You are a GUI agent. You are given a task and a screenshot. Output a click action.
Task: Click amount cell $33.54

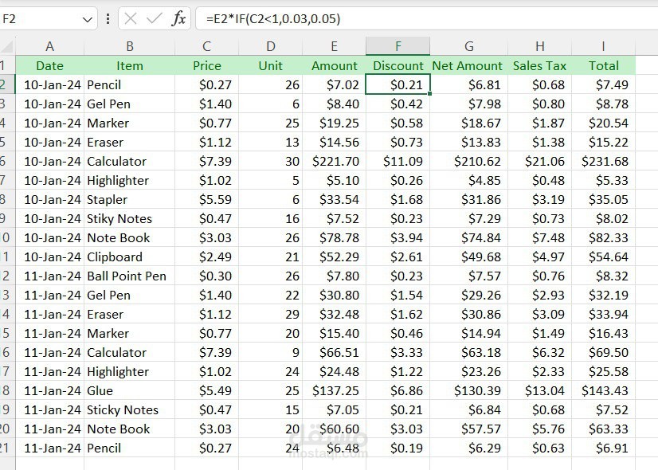click(x=334, y=199)
